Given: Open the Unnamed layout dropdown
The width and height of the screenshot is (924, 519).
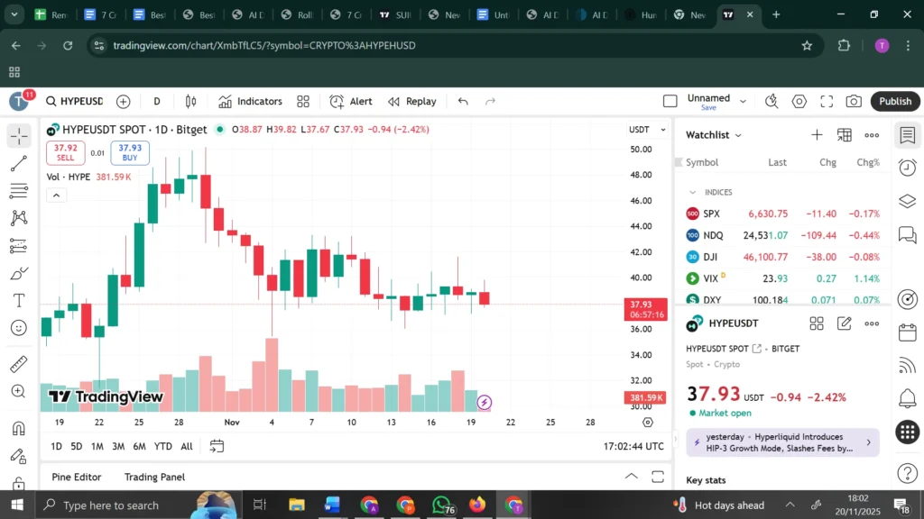Looking at the screenshot, I should click(x=744, y=101).
